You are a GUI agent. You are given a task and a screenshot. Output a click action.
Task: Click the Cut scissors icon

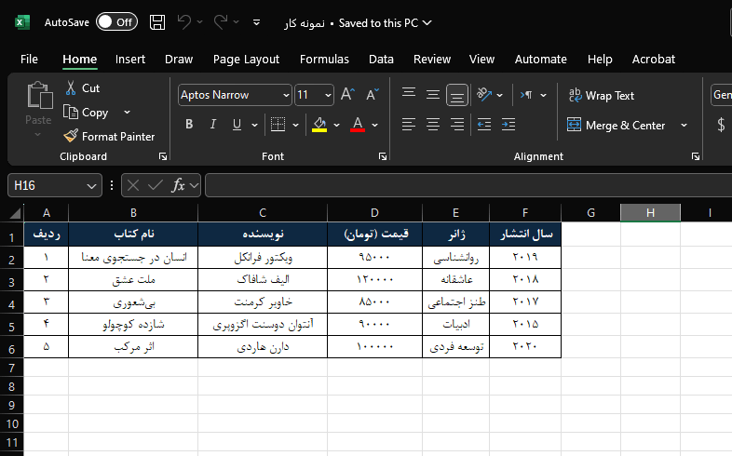pyautogui.click(x=71, y=87)
